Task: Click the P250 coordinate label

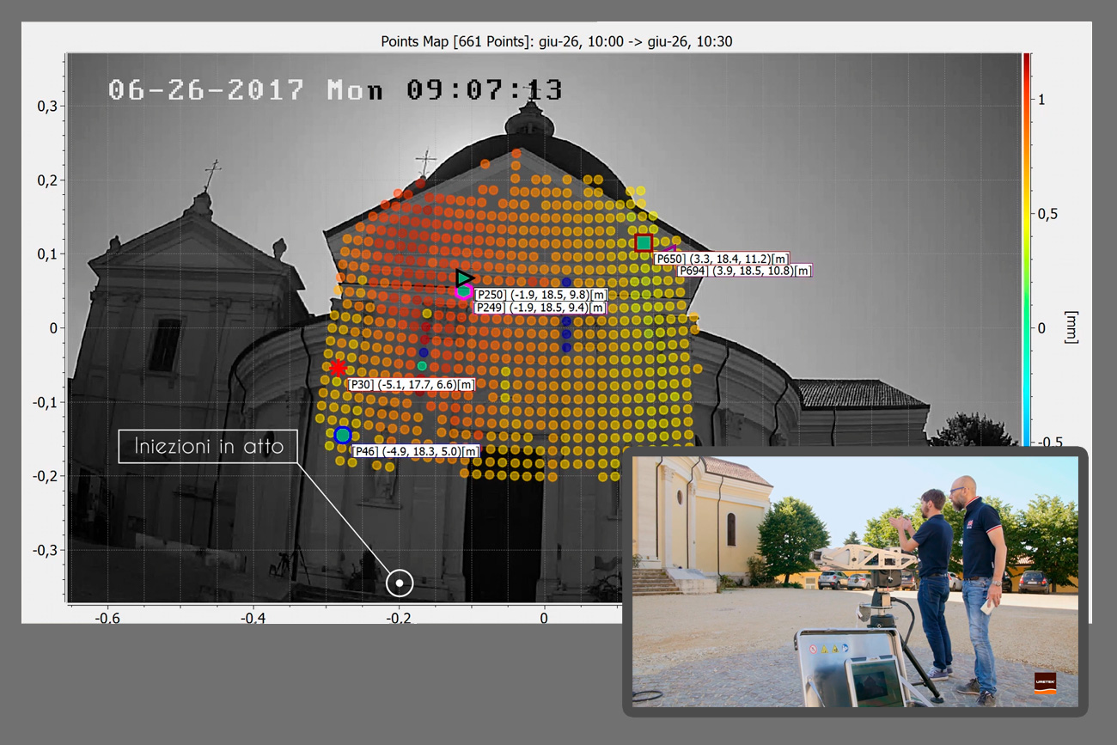Action: click(541, 295)
